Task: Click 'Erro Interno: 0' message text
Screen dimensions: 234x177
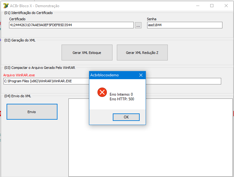Action: 121,94
